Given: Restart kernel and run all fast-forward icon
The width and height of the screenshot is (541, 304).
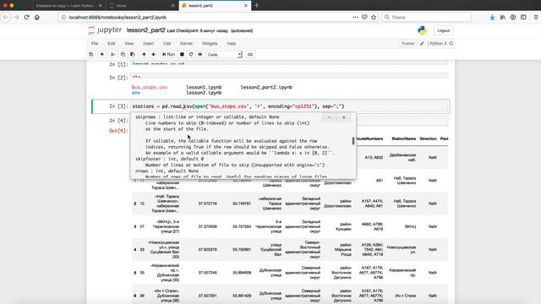Looking at the screenshot, I should [200, 54].
